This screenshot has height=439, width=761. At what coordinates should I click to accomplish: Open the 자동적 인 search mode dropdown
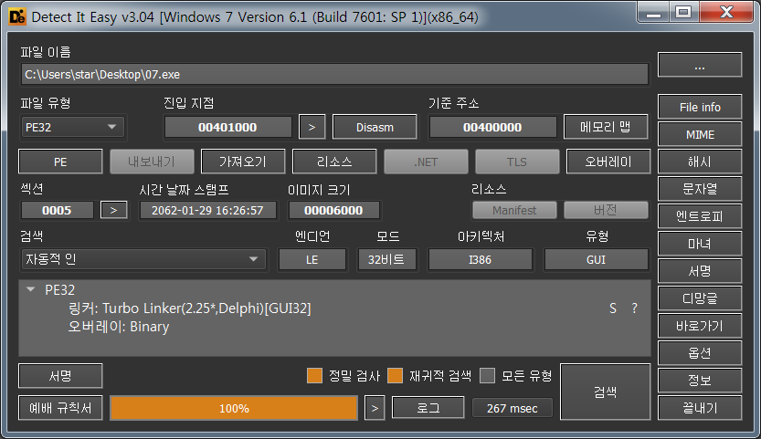(143, 259)
